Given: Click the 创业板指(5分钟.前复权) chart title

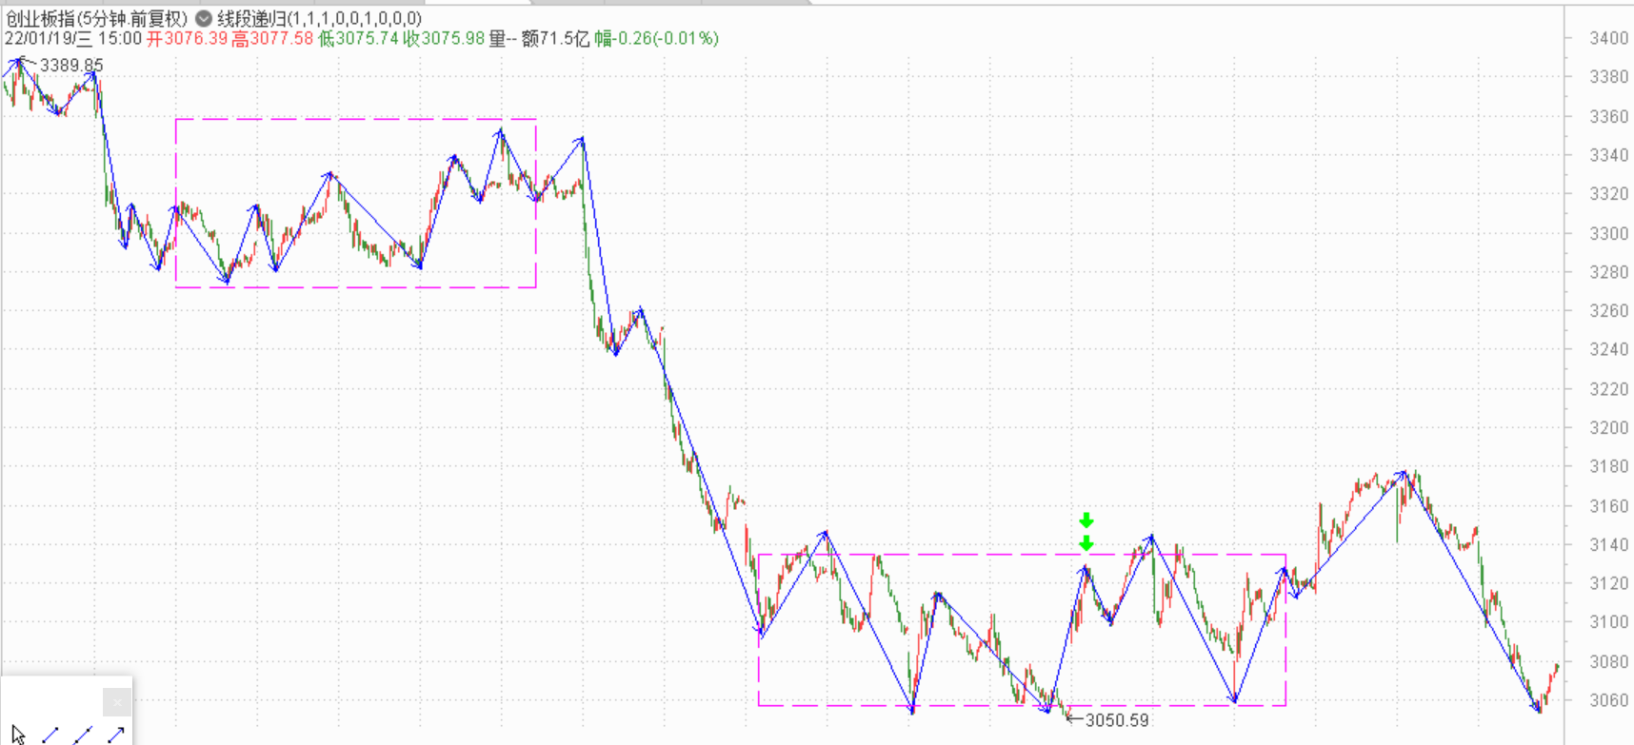Looking at the screenshot, I should pos(96,18).
